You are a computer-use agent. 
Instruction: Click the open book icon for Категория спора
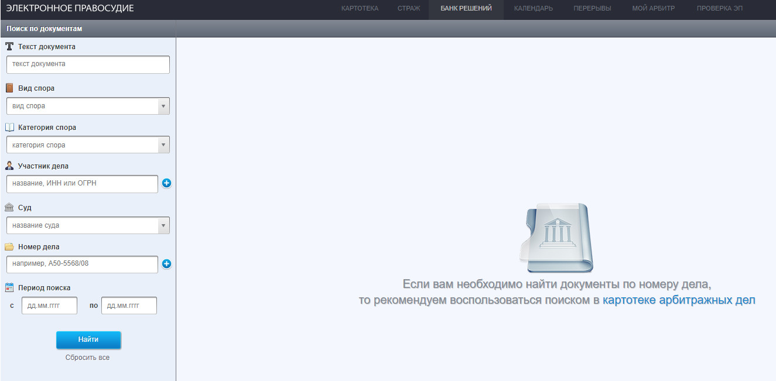click(9, 127)
